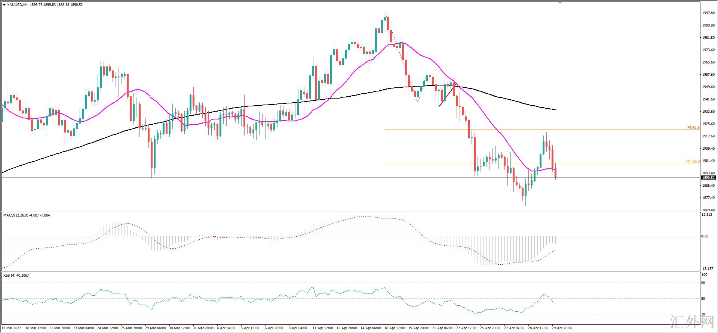
Task: Click the 1933.60 price scale label
Action: pyautogui.click(x=709, y=112)
